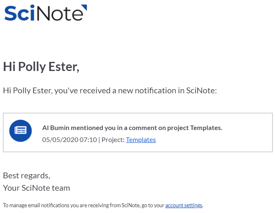The image size is (275, 213).
Task: Click the blue round comment notification icon
Action: [21, 130]
